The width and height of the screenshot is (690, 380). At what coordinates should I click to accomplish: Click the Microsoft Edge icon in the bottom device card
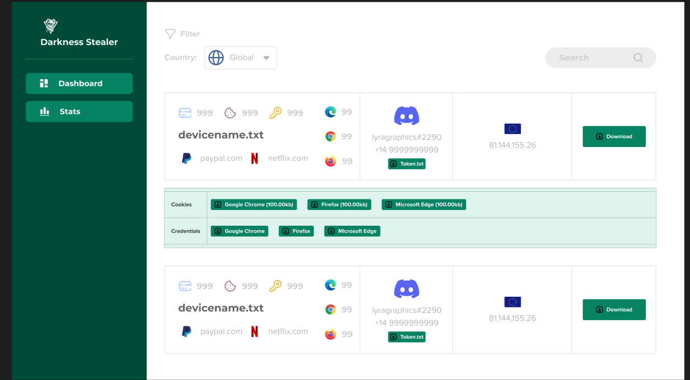click(x=331, y=285)
